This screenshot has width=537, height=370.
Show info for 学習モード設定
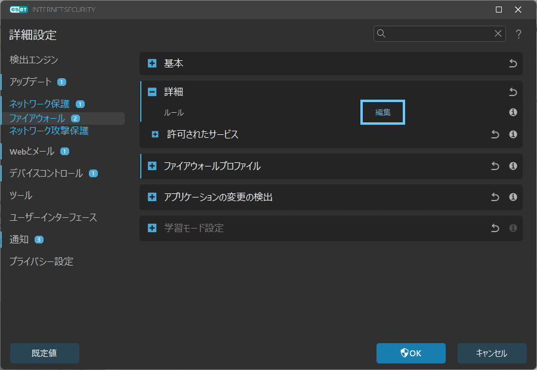[513, 228]
